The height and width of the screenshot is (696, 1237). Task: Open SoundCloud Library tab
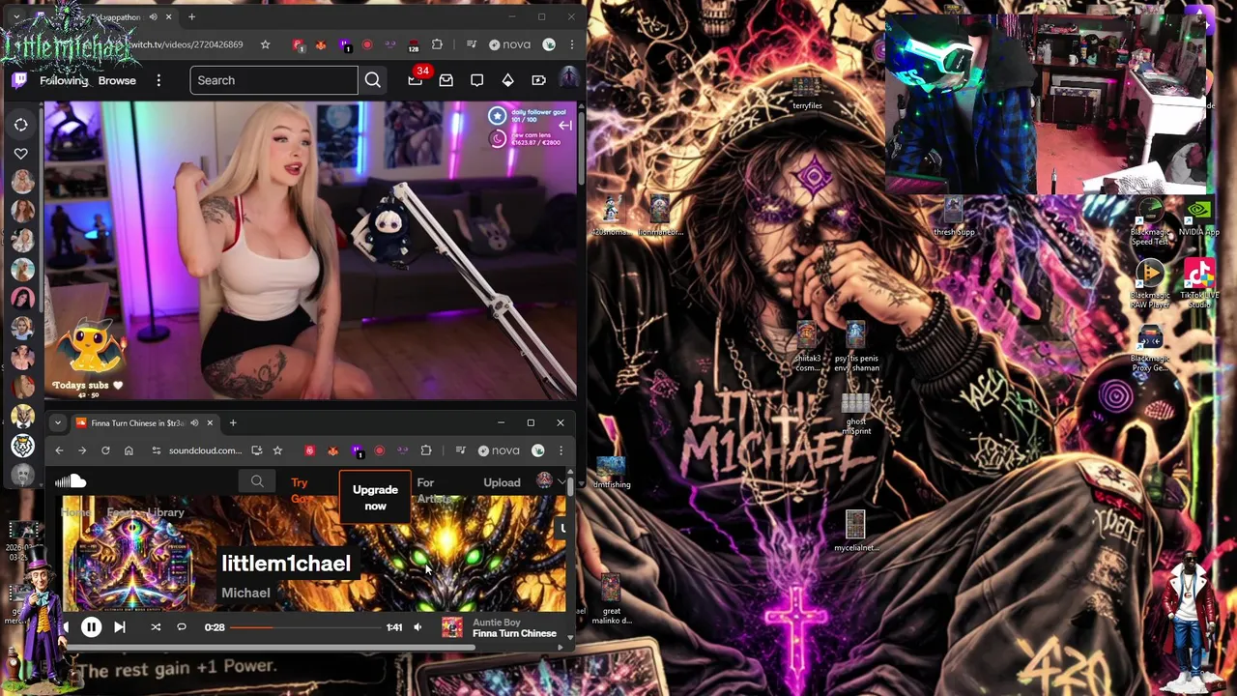tap(165, 513)
